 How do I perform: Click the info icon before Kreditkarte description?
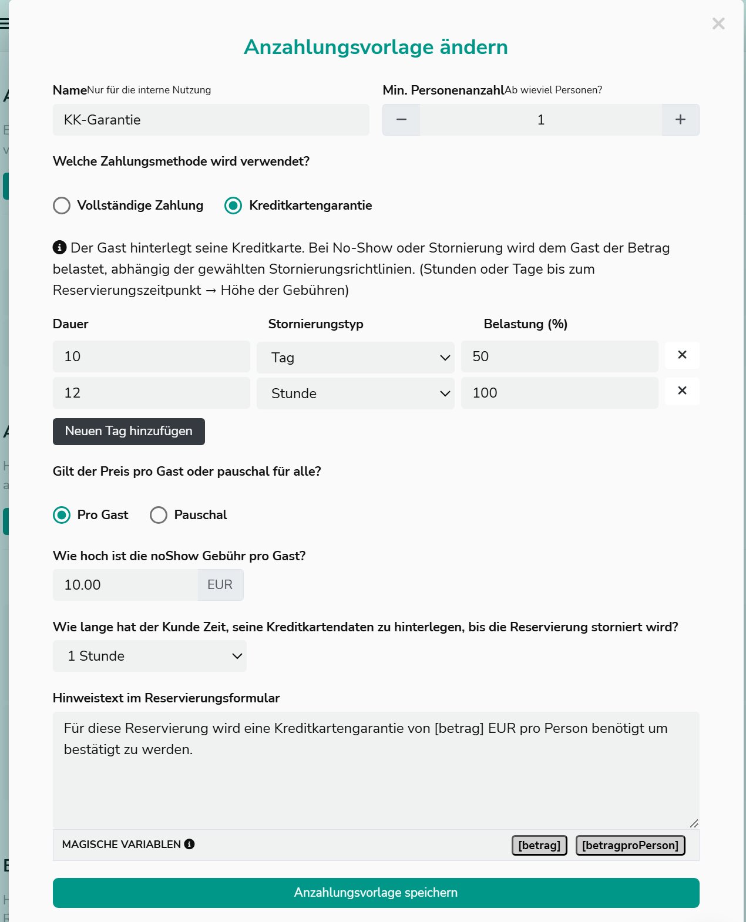pos(59,247)
